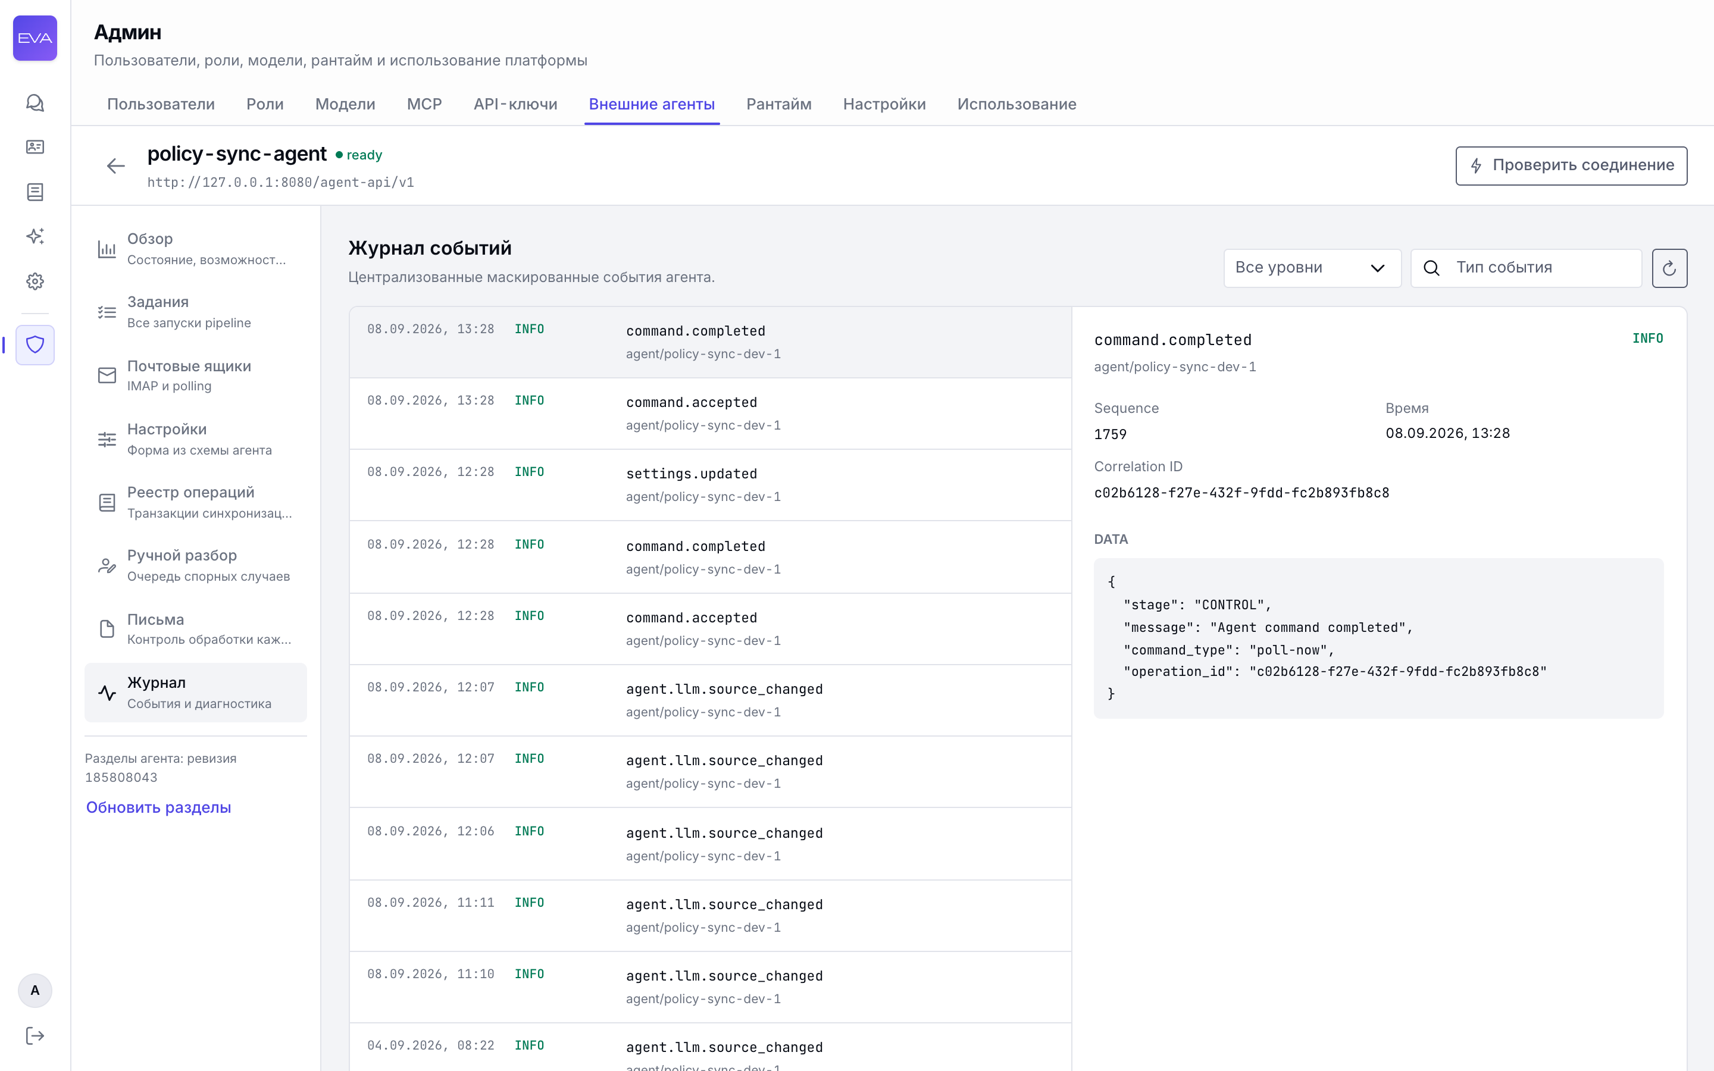Screen dimensions: 1714x1071
Task: Click the Обзор chart icon
Action: 107,249
